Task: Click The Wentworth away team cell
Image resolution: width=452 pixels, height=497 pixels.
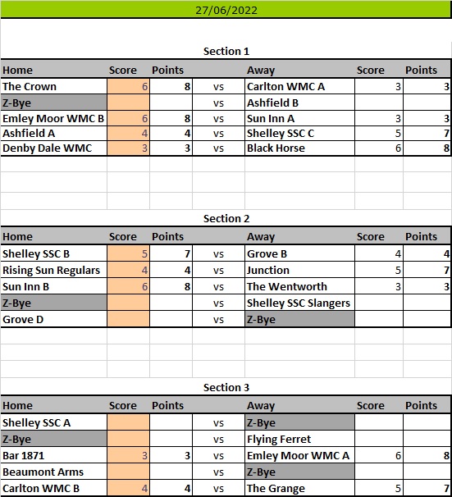Action: (299, 286)
